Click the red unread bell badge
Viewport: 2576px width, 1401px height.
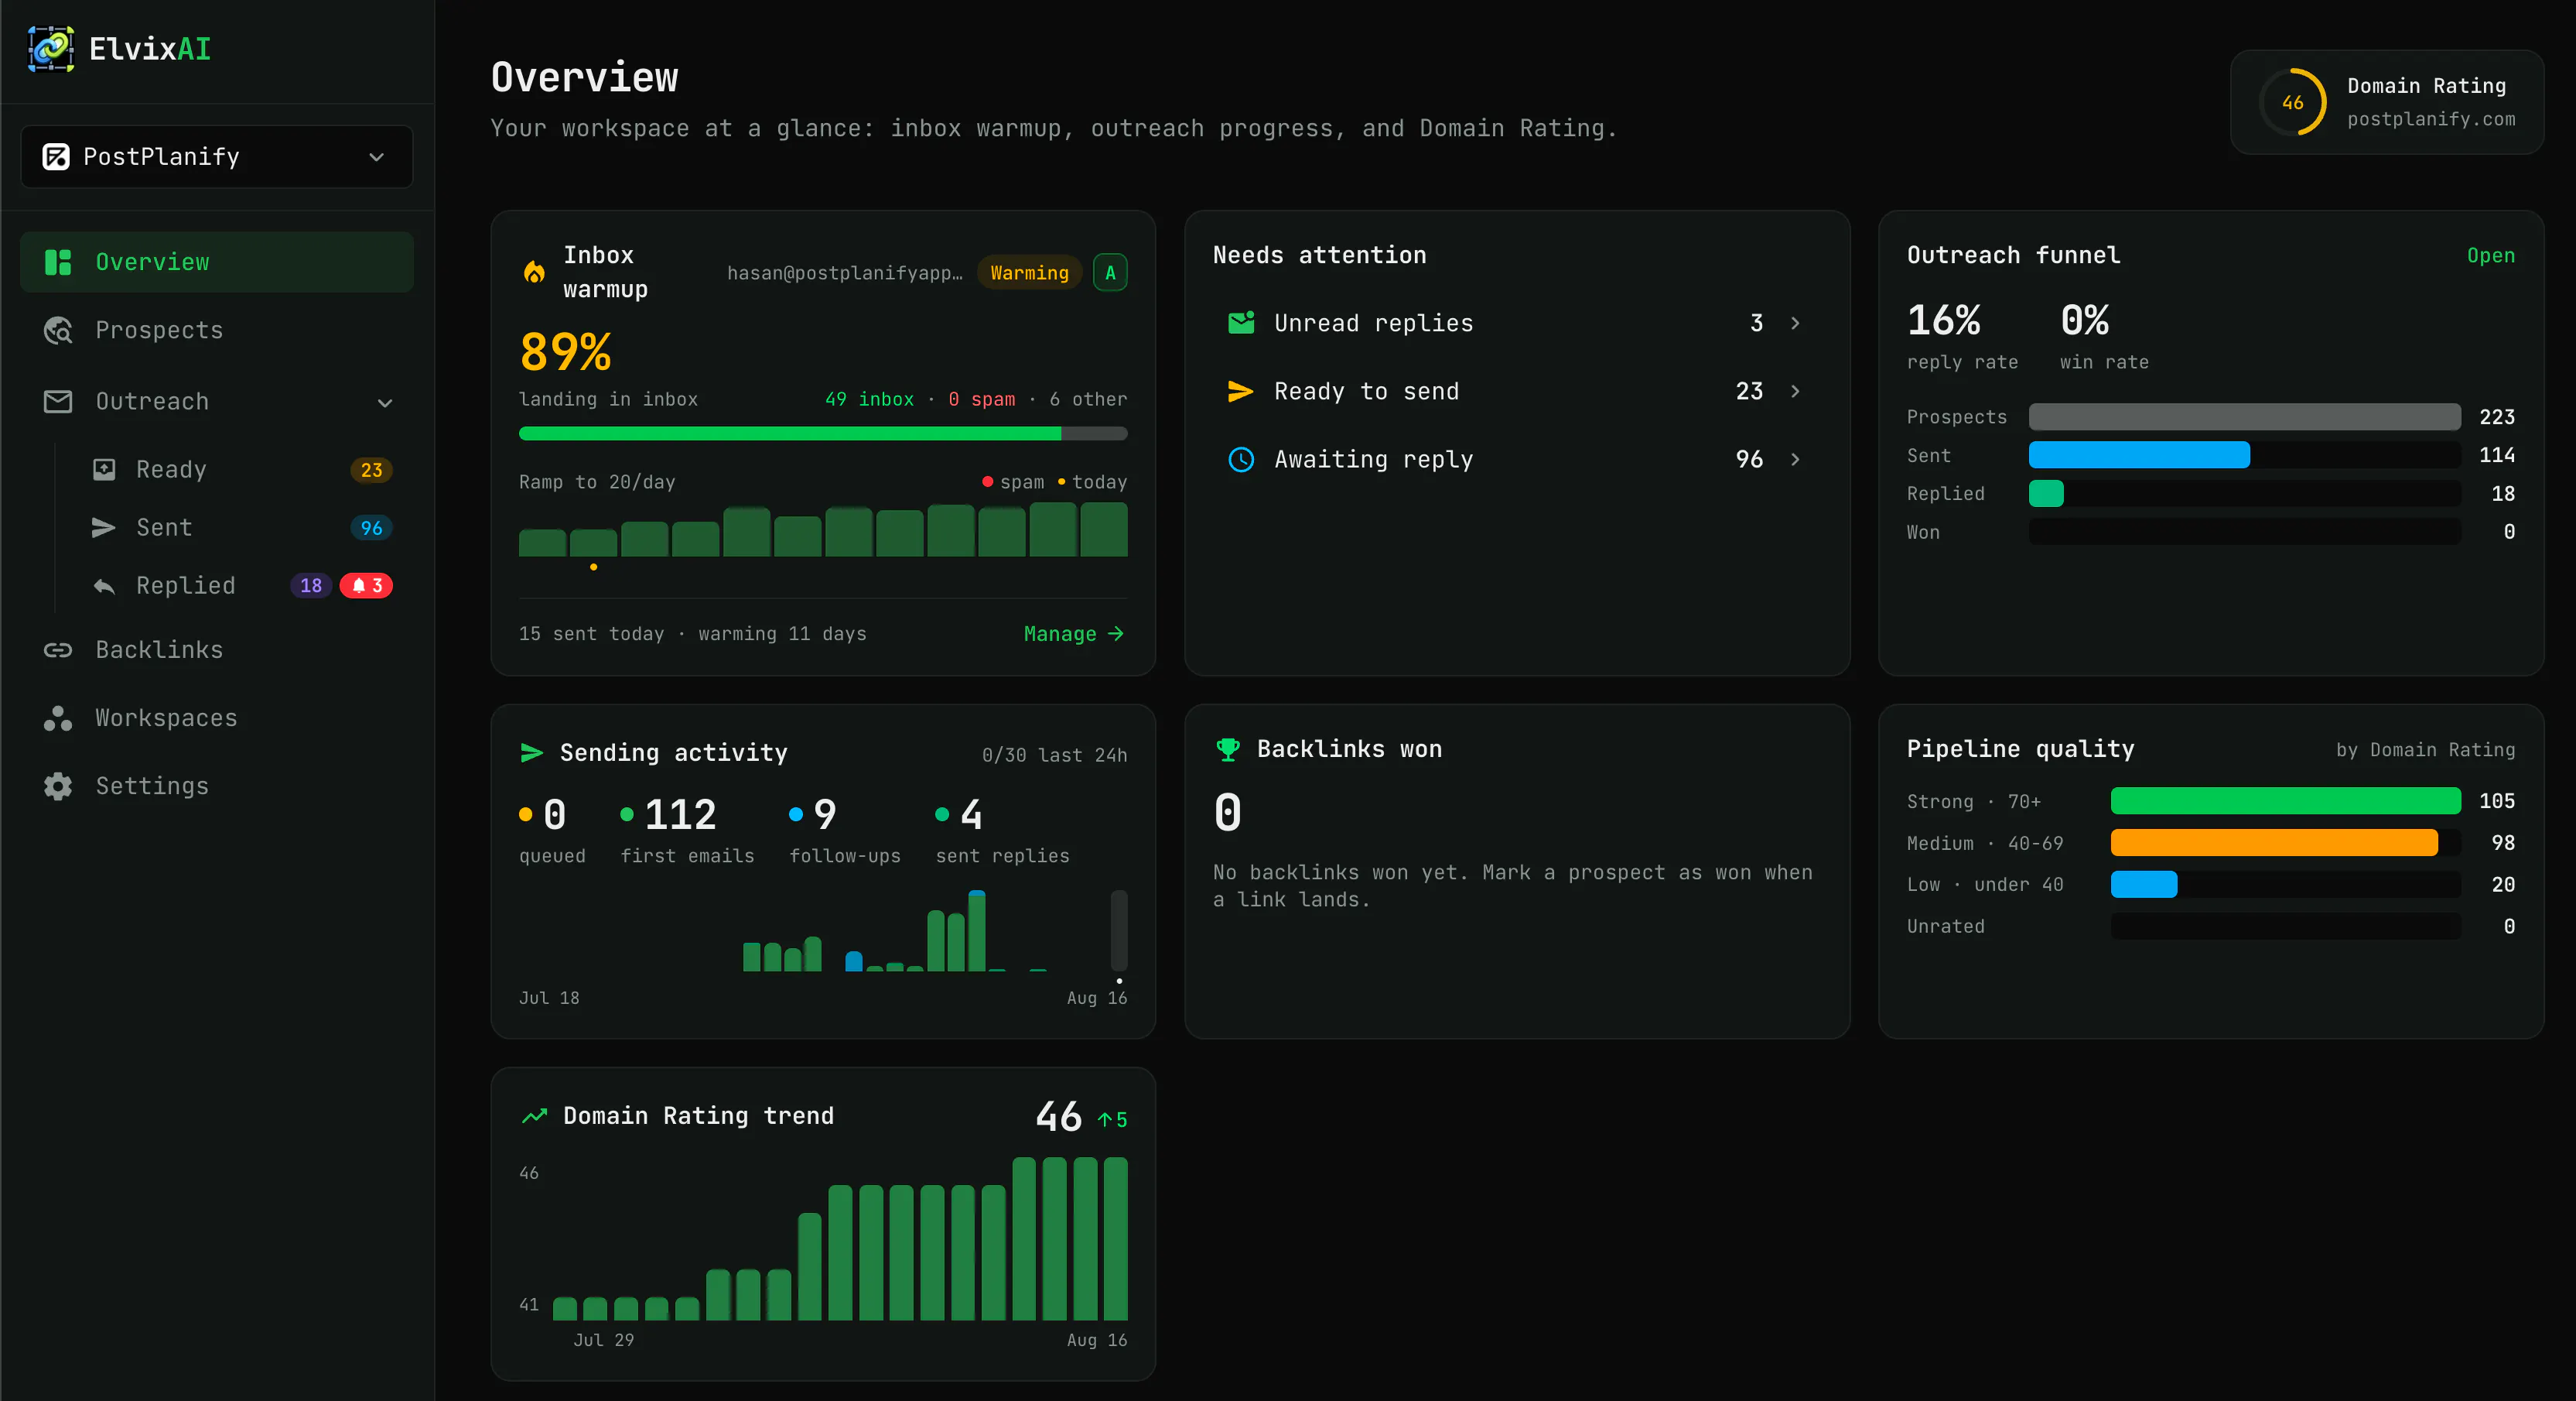coord(366,585)
